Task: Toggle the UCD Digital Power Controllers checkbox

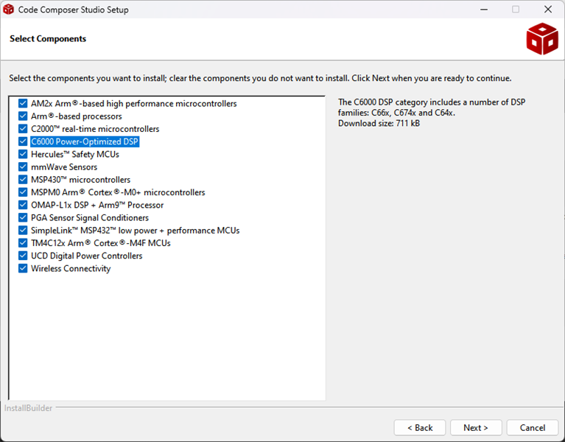Action: (23, 256)
